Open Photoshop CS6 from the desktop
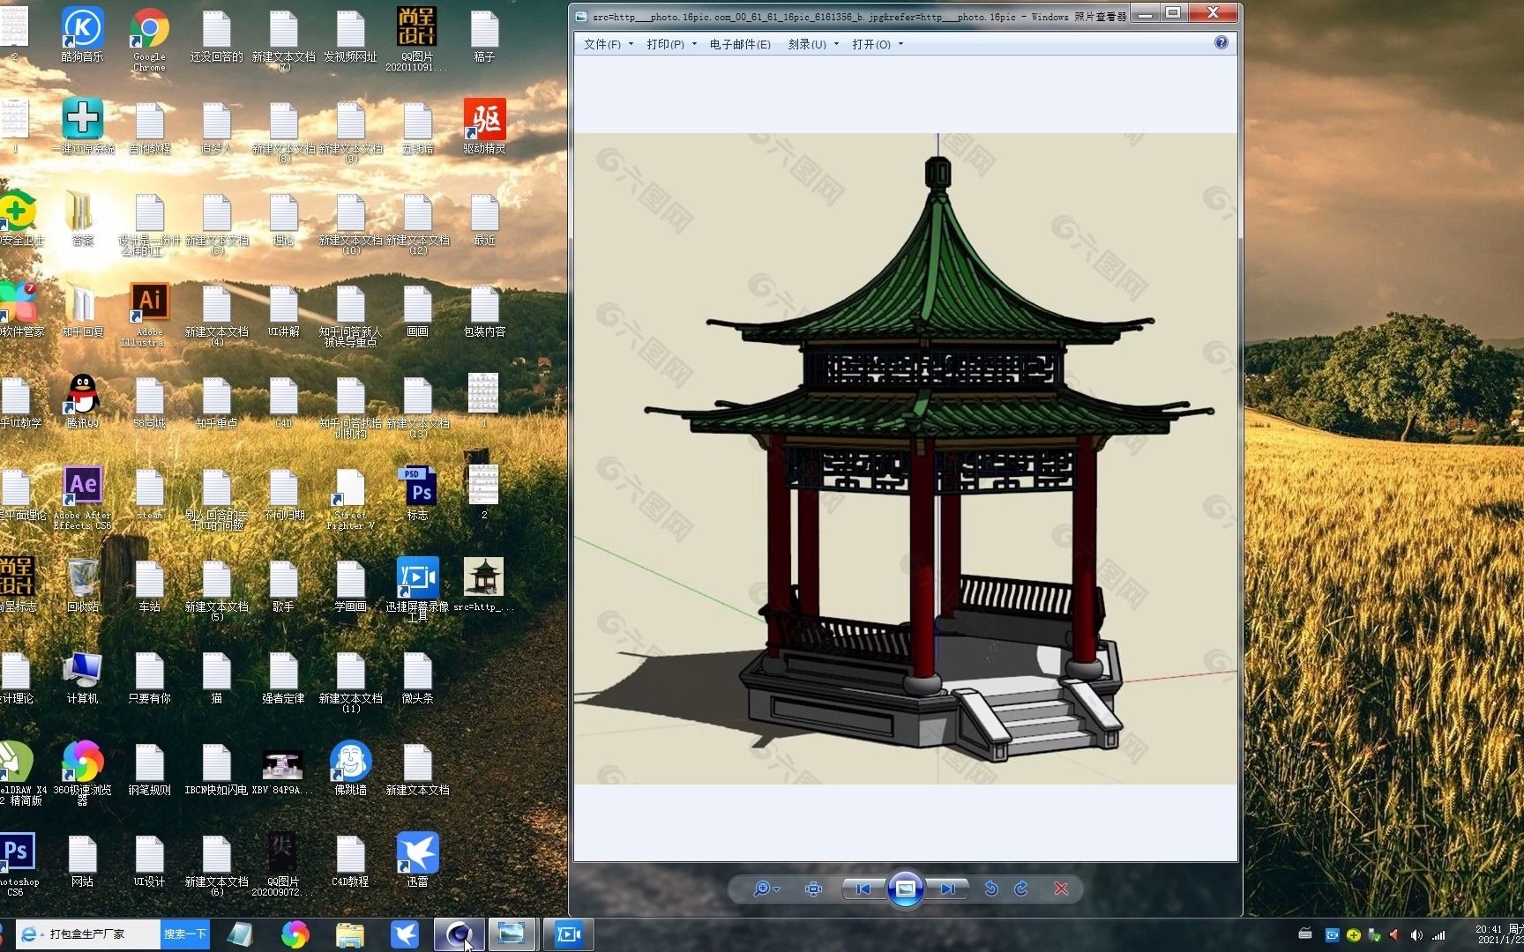Viewport: 1524px width, 952px height. (x=16, y=851)
